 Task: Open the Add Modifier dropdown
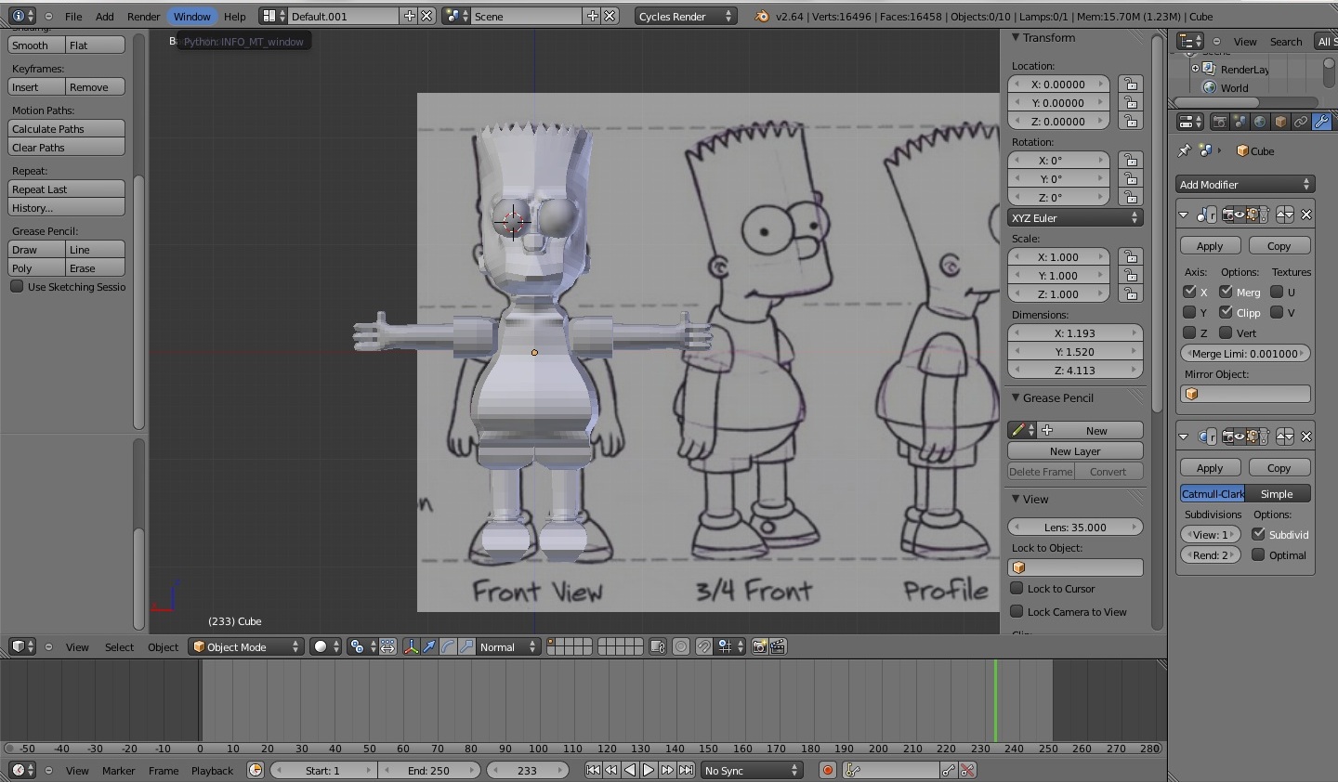tap(1244, 184)
